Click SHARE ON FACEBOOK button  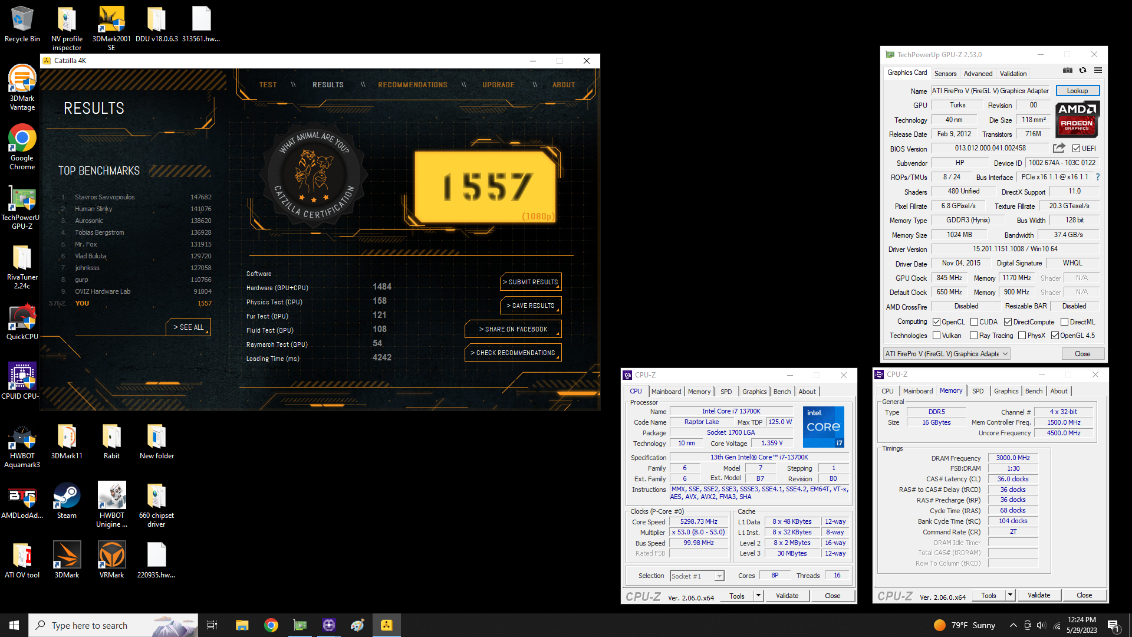tap(513, 329)
